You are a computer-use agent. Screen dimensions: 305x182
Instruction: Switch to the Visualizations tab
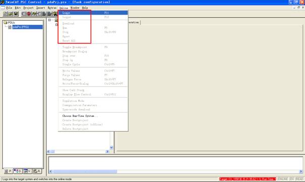click(27, 171)
